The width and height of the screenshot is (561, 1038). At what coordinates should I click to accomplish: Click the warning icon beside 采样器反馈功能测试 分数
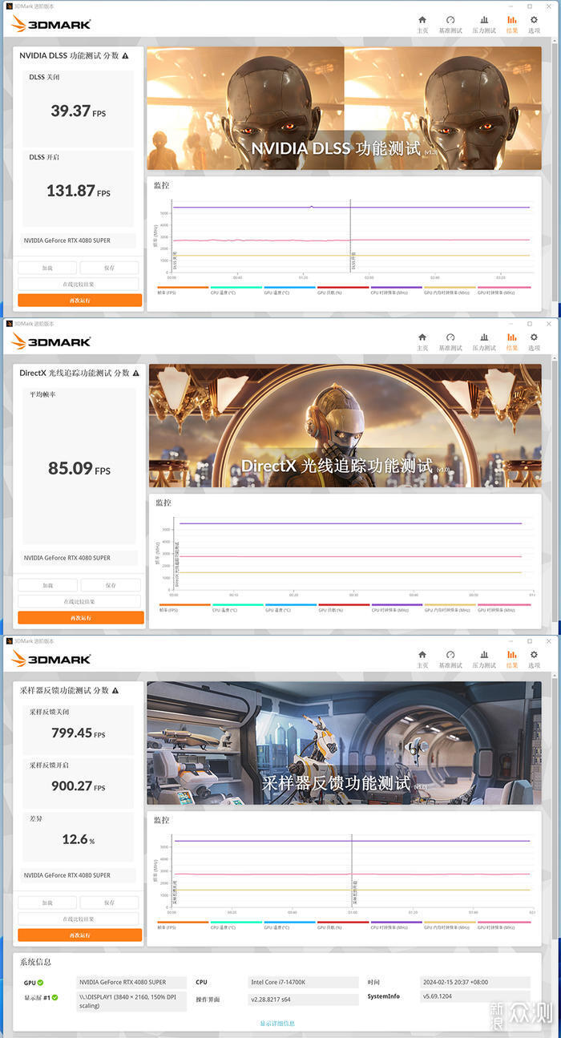[x=115, y=691]
